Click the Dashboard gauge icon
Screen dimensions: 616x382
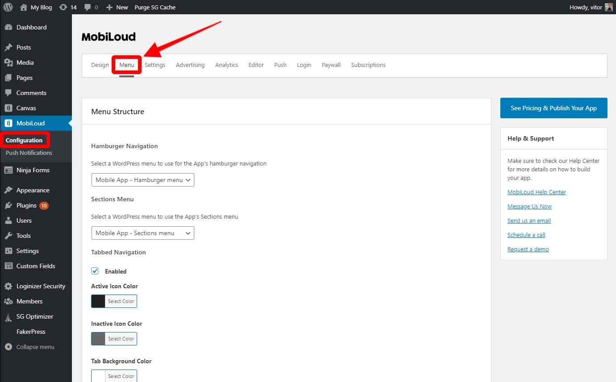pos(8,27)
